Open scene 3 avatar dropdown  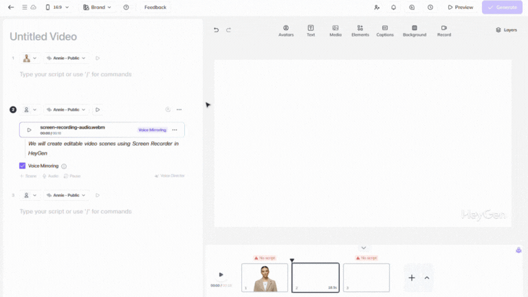pyautogui.click(x=30, y=195)
